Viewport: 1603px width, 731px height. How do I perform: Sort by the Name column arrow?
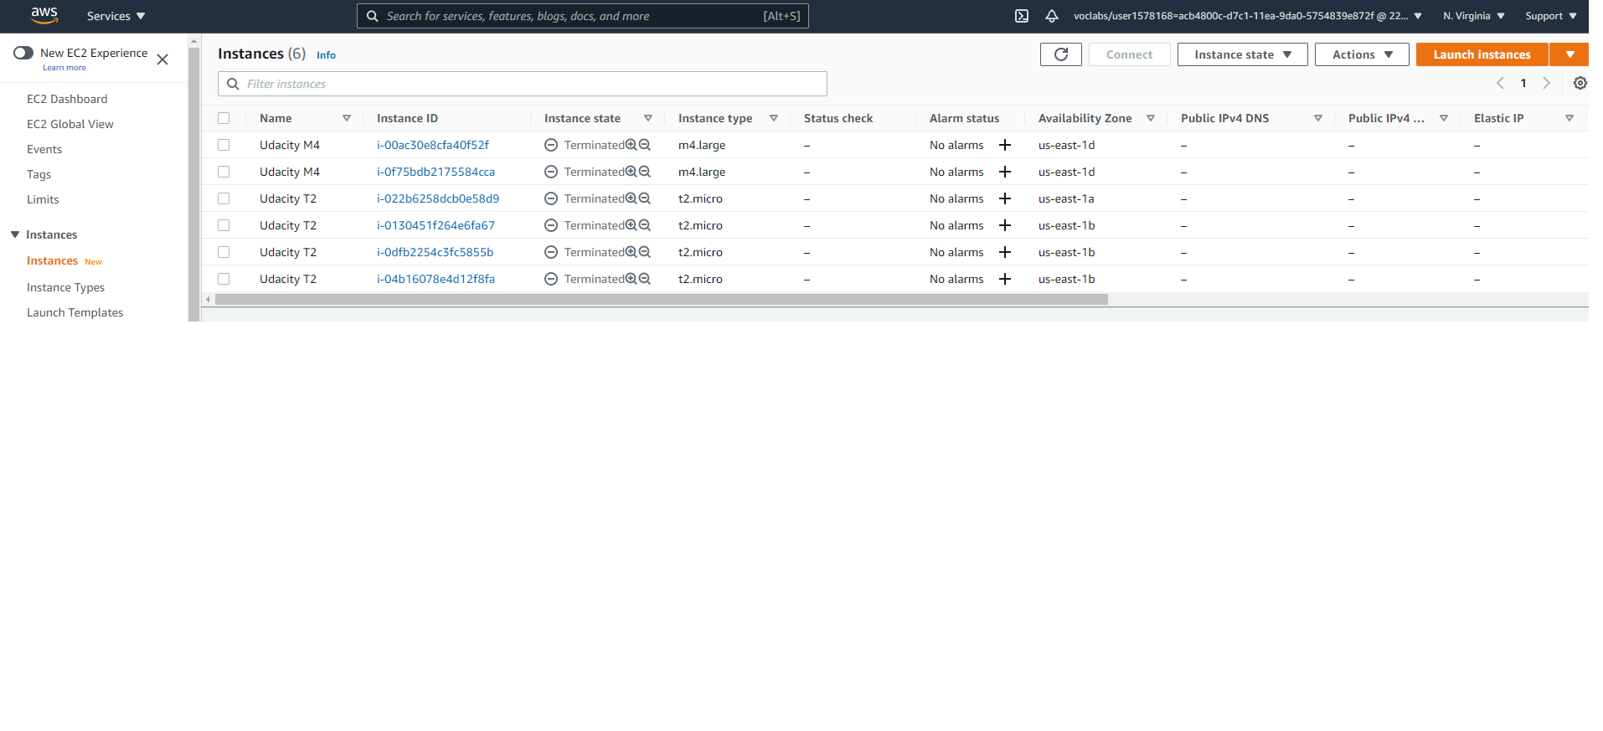(x=347, y=118)
